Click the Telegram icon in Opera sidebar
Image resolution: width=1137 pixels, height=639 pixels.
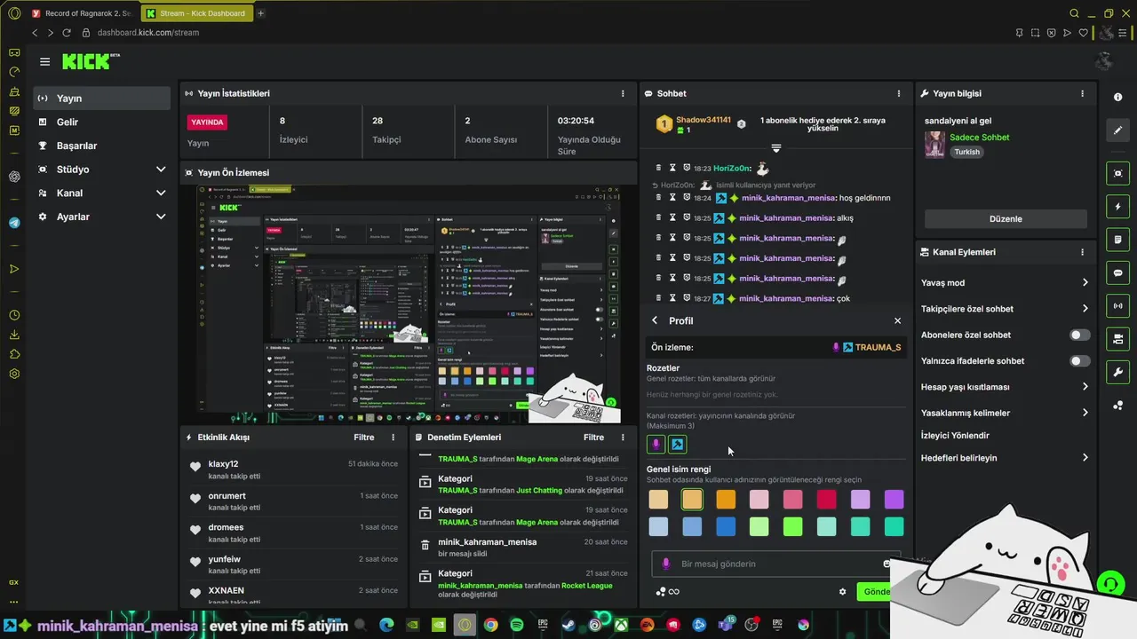pos(14,223)
